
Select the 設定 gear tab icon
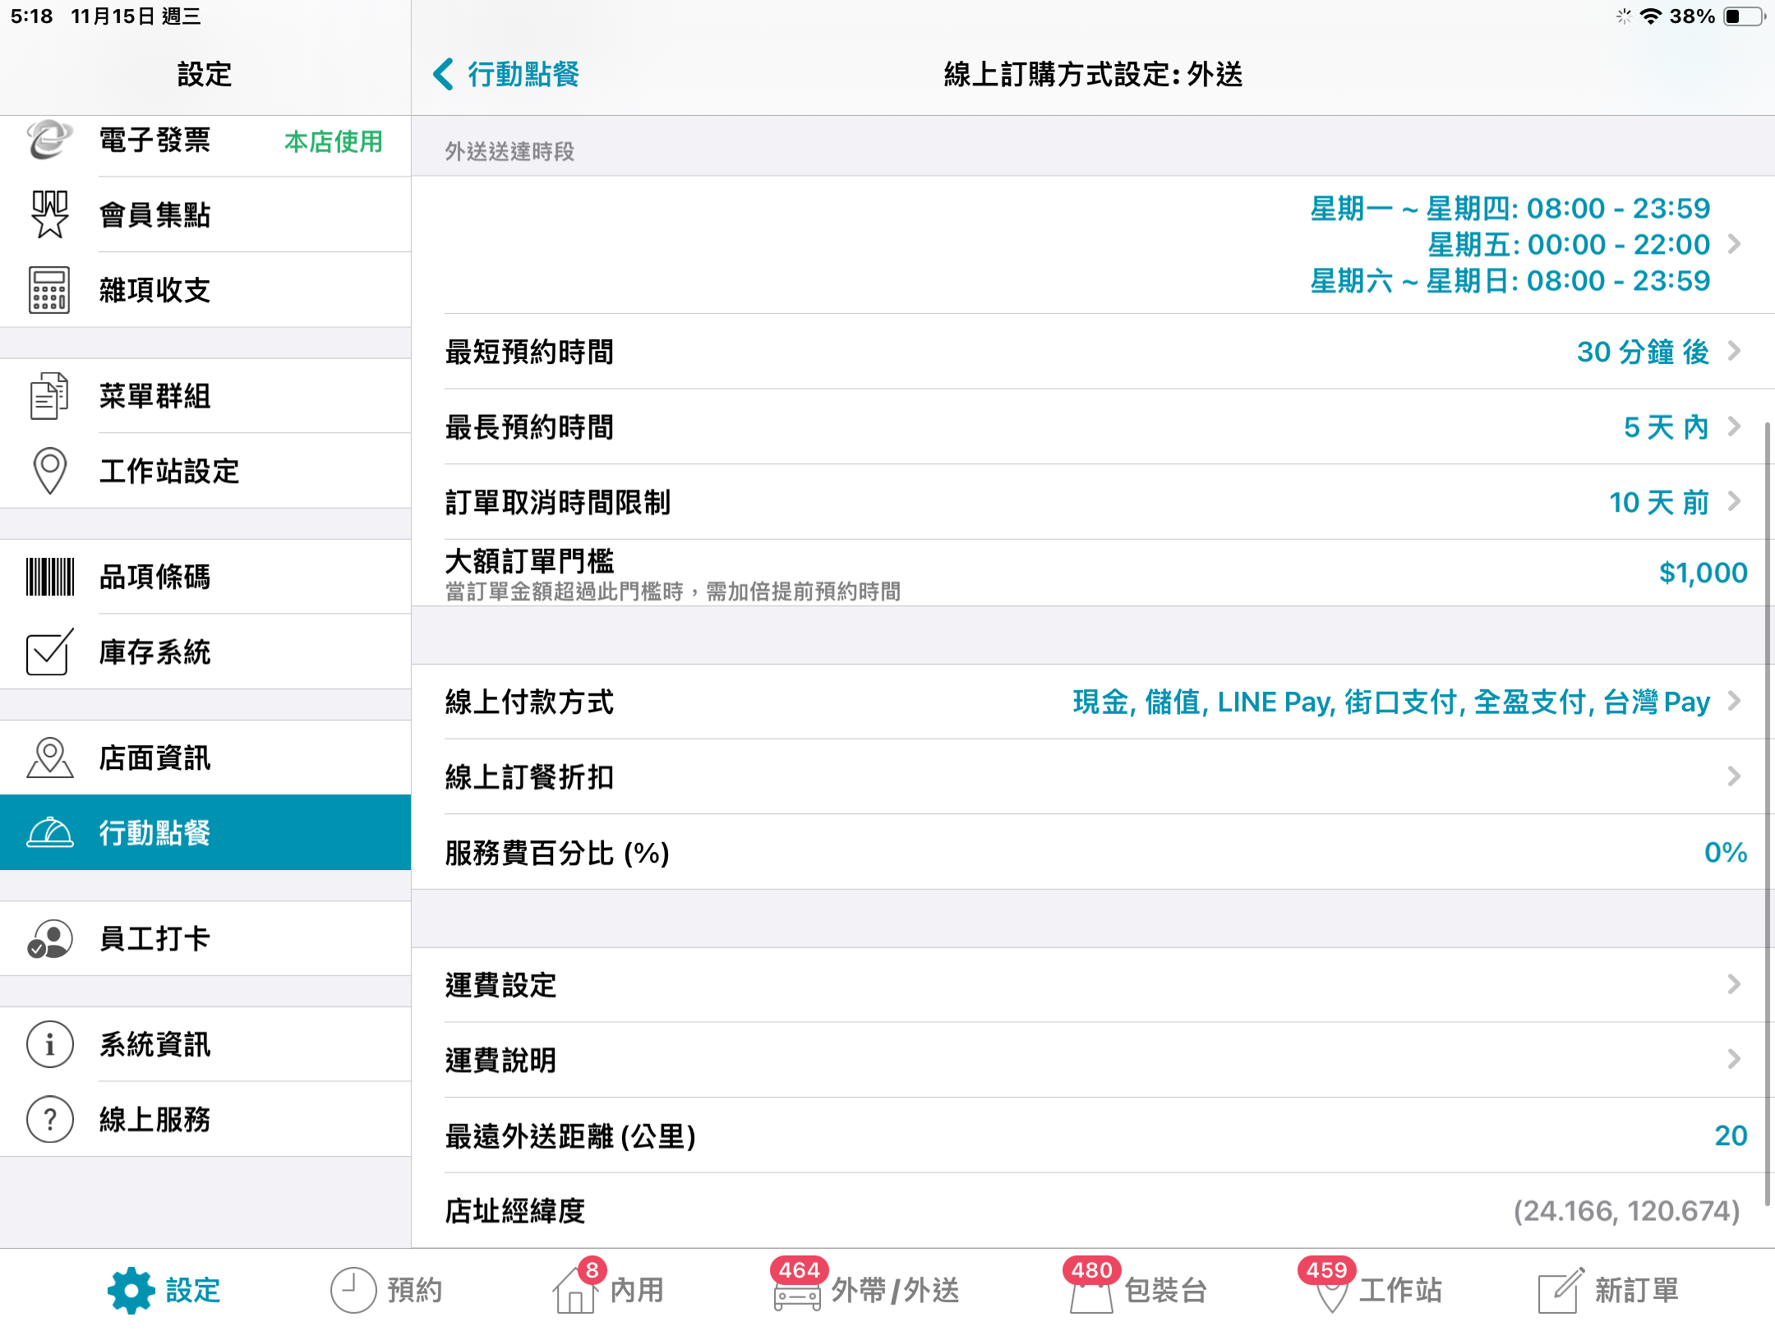click(x=131, y=1290)
